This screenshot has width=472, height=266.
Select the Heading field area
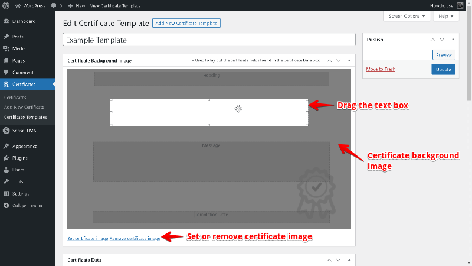pos(212,79)
